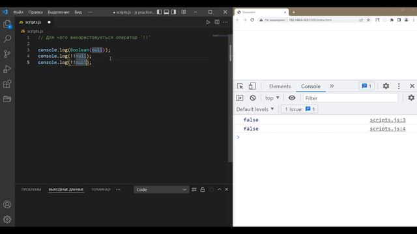Click the editor vertical scrollbar
This screenshot has height=234, width=417.
(x=230, y=98)
